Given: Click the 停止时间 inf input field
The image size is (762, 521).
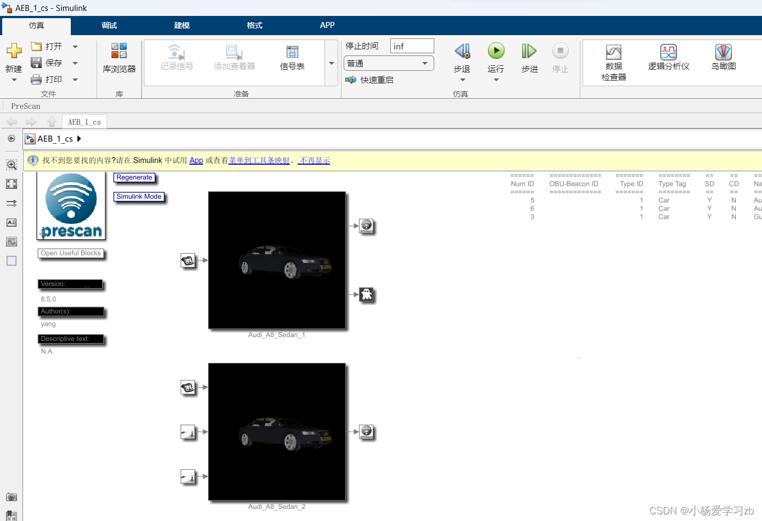Looking at the screenshot, I should [412, 46].
